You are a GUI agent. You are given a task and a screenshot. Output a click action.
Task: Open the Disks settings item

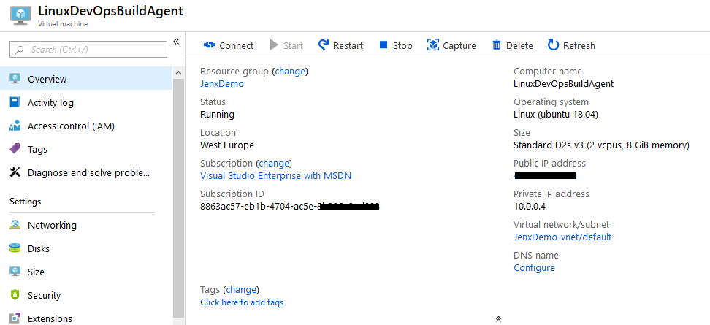tap(86, 248)
